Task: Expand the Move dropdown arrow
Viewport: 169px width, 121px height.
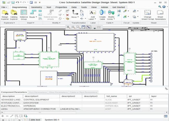Action: [78, 17]
